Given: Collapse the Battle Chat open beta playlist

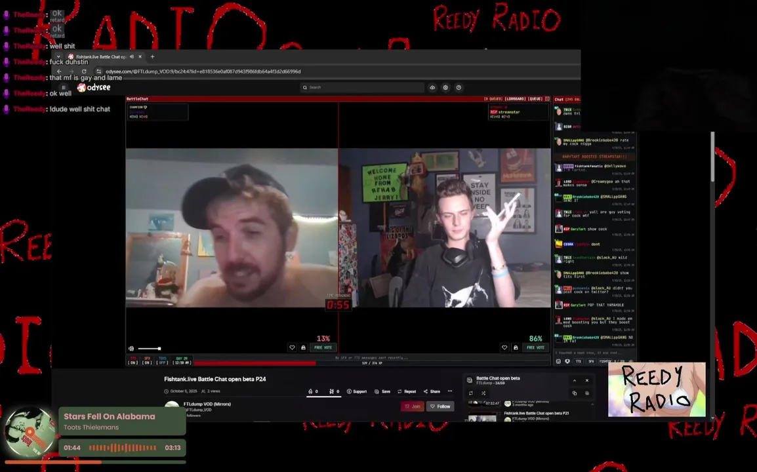Looking at the screenshot, I should pos(575,380).
